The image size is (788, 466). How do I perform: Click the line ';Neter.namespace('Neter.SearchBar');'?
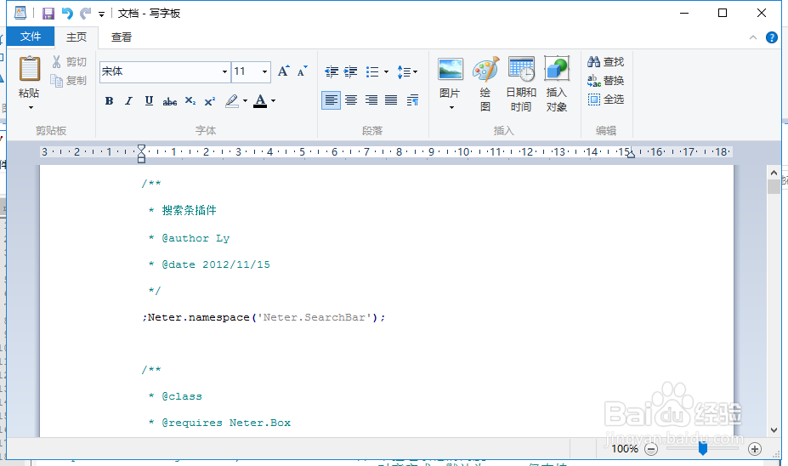[264, 317]
